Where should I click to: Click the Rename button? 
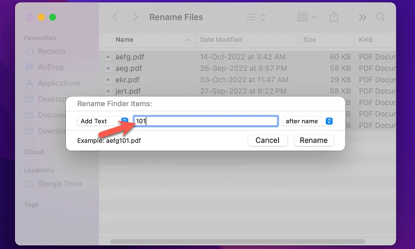pos(314,140)
